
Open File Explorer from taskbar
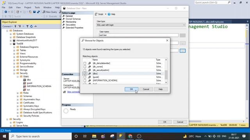click(x=94, y=136)
